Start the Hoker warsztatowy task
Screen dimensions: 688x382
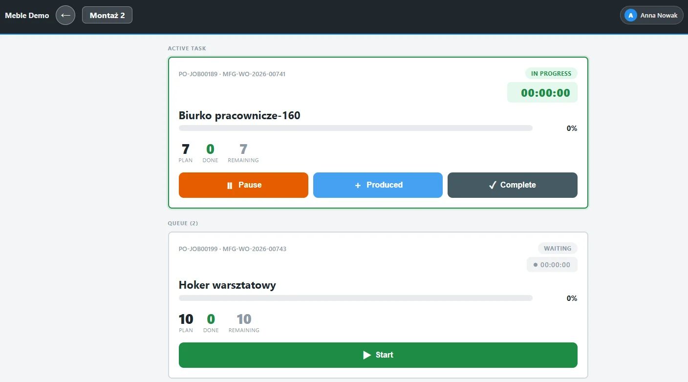[x=378, y=355]
